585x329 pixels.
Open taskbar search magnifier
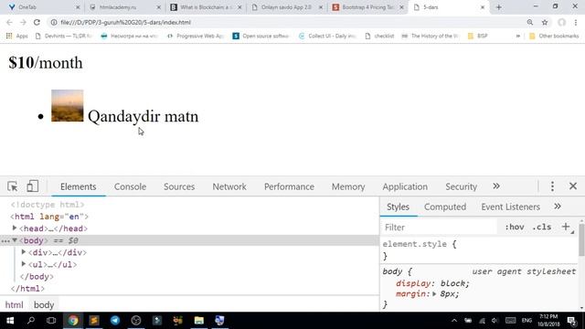[31, 321]
